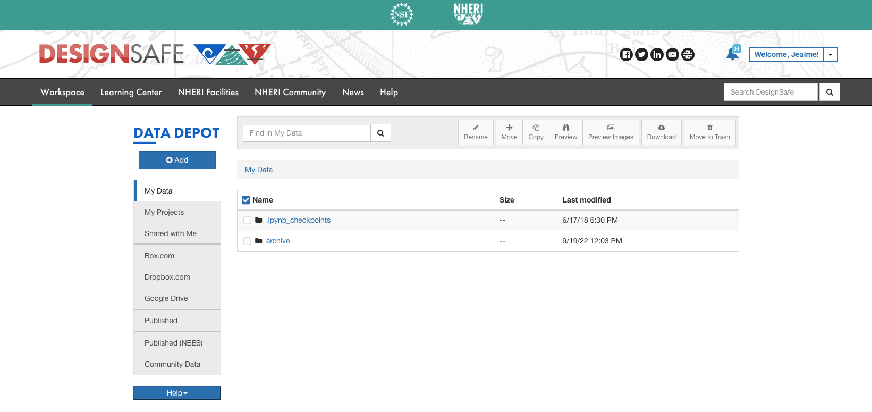Download the selected files
The height and width of the screenshot is (412, 872).
pyautogui.click(x=662, y=132)
